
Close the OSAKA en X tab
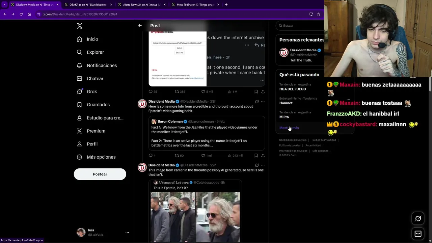pos(111,5)
